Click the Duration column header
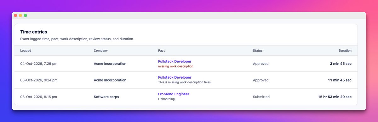The image size is (378, 122). click(345, 51)
